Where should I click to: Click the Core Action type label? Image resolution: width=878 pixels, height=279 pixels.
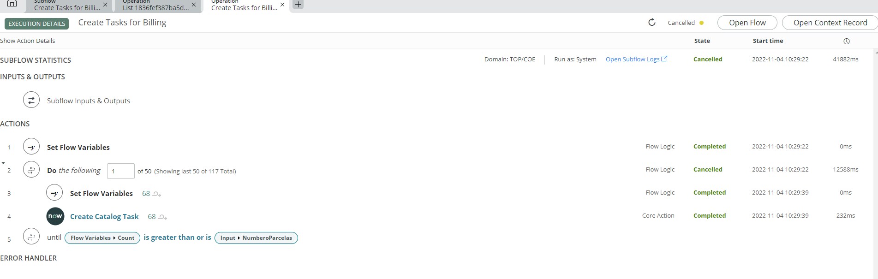658,215
